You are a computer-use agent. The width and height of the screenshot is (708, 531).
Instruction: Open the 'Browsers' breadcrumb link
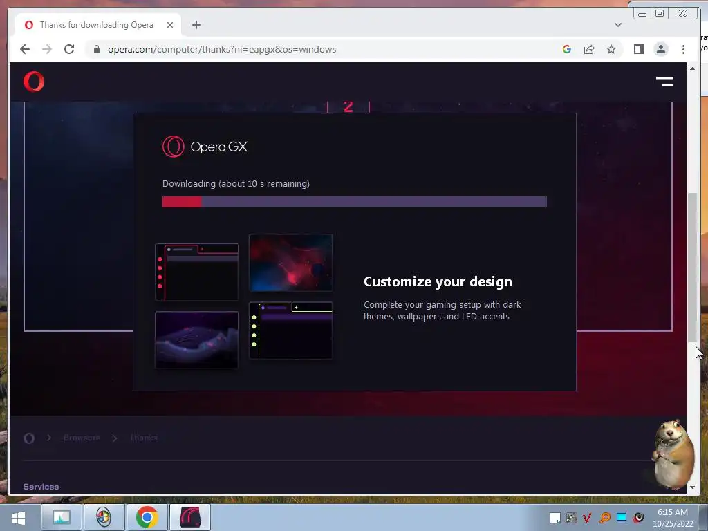click(x=82, y=438)
